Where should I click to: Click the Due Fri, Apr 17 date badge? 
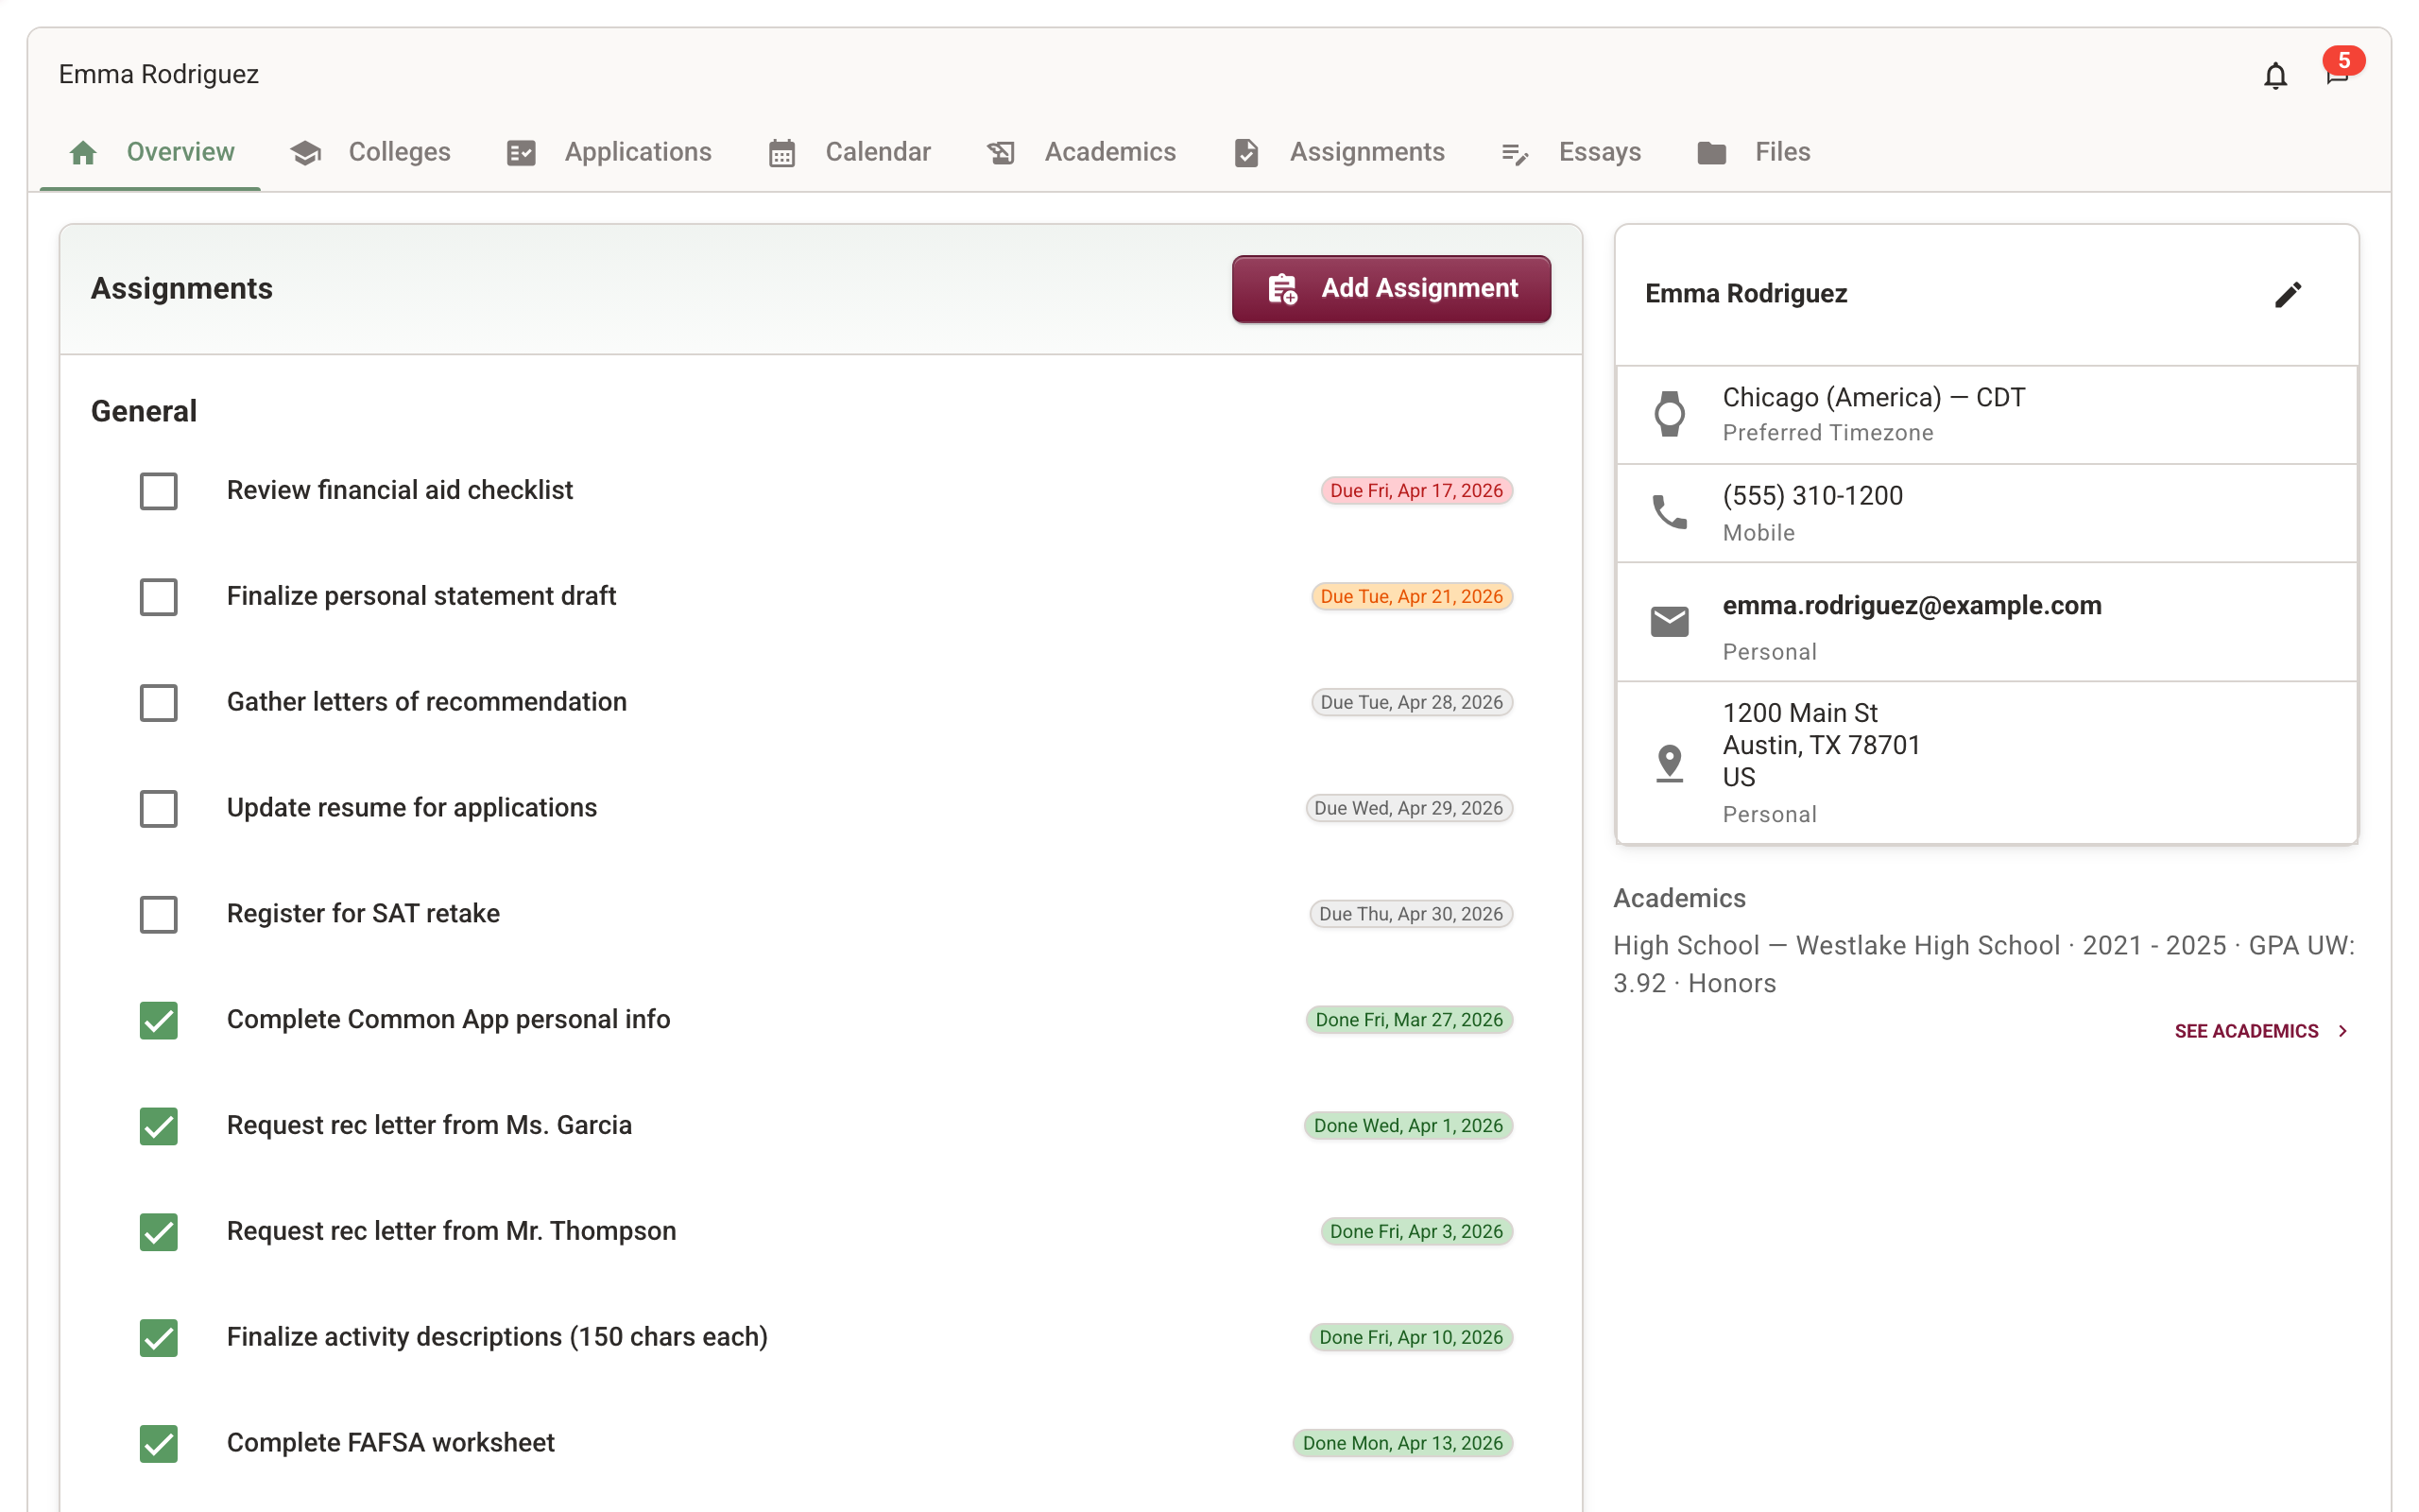pos(1415,491)
